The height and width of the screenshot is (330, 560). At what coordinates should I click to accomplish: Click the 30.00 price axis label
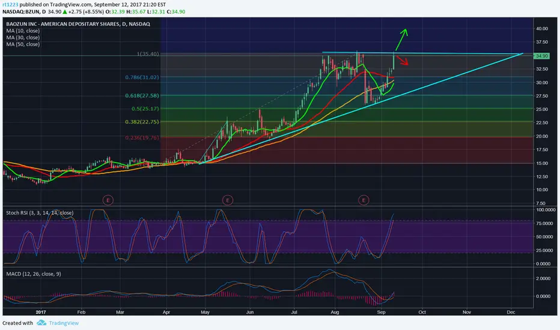pos(542,82)
